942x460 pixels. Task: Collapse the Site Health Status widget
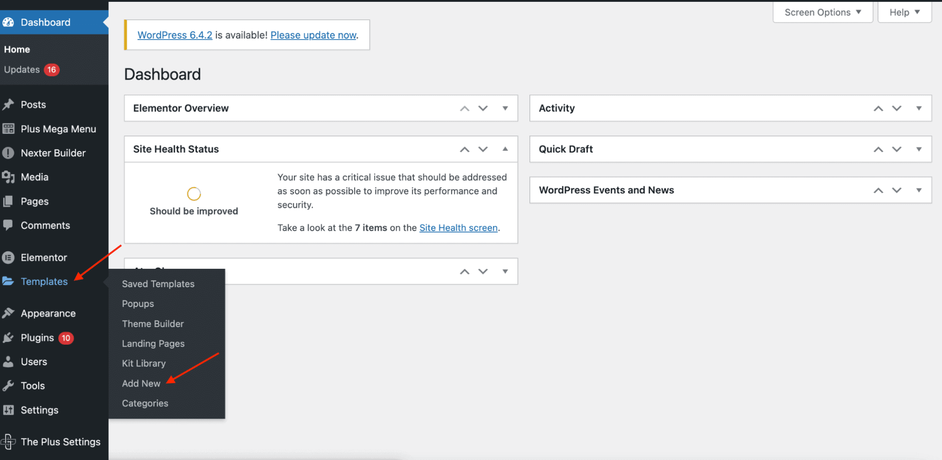pyautogui.click(x=505, y=149)
